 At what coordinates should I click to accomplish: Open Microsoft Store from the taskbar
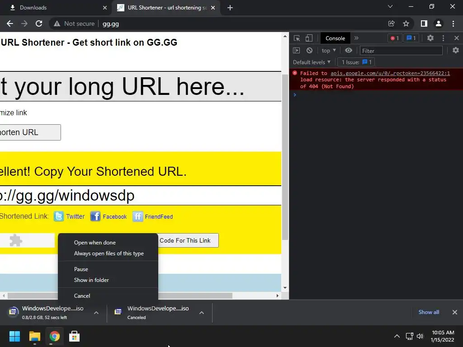pos(74,336)
